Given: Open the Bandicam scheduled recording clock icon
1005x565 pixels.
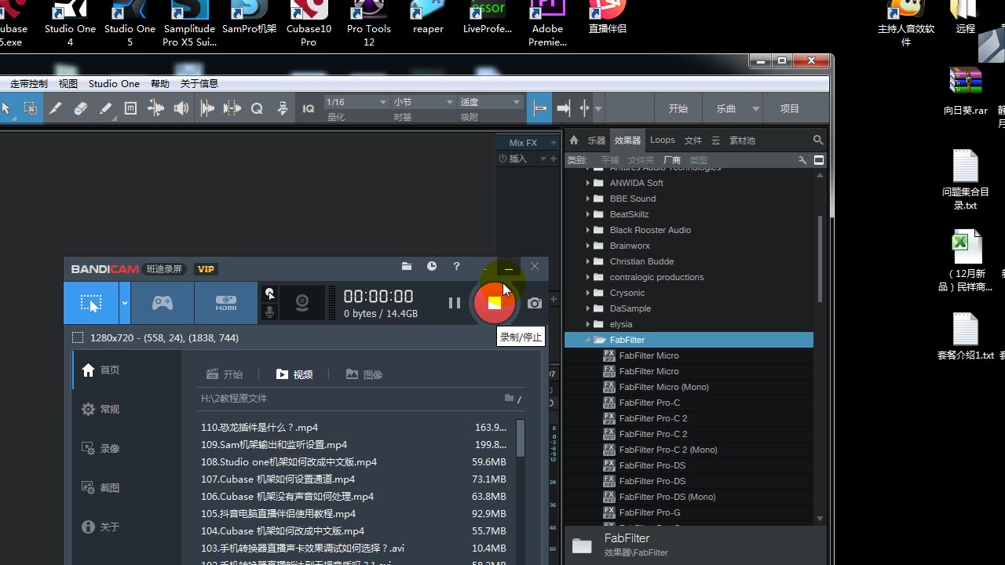Looking at the screenshot, I should tap(432, 267).
